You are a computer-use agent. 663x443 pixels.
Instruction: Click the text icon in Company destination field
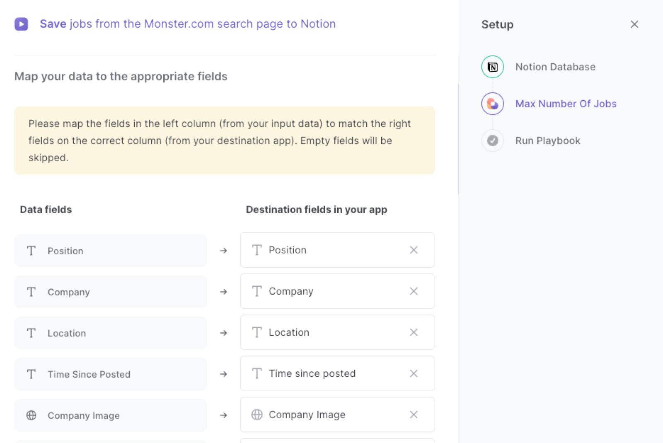point(257,291)
